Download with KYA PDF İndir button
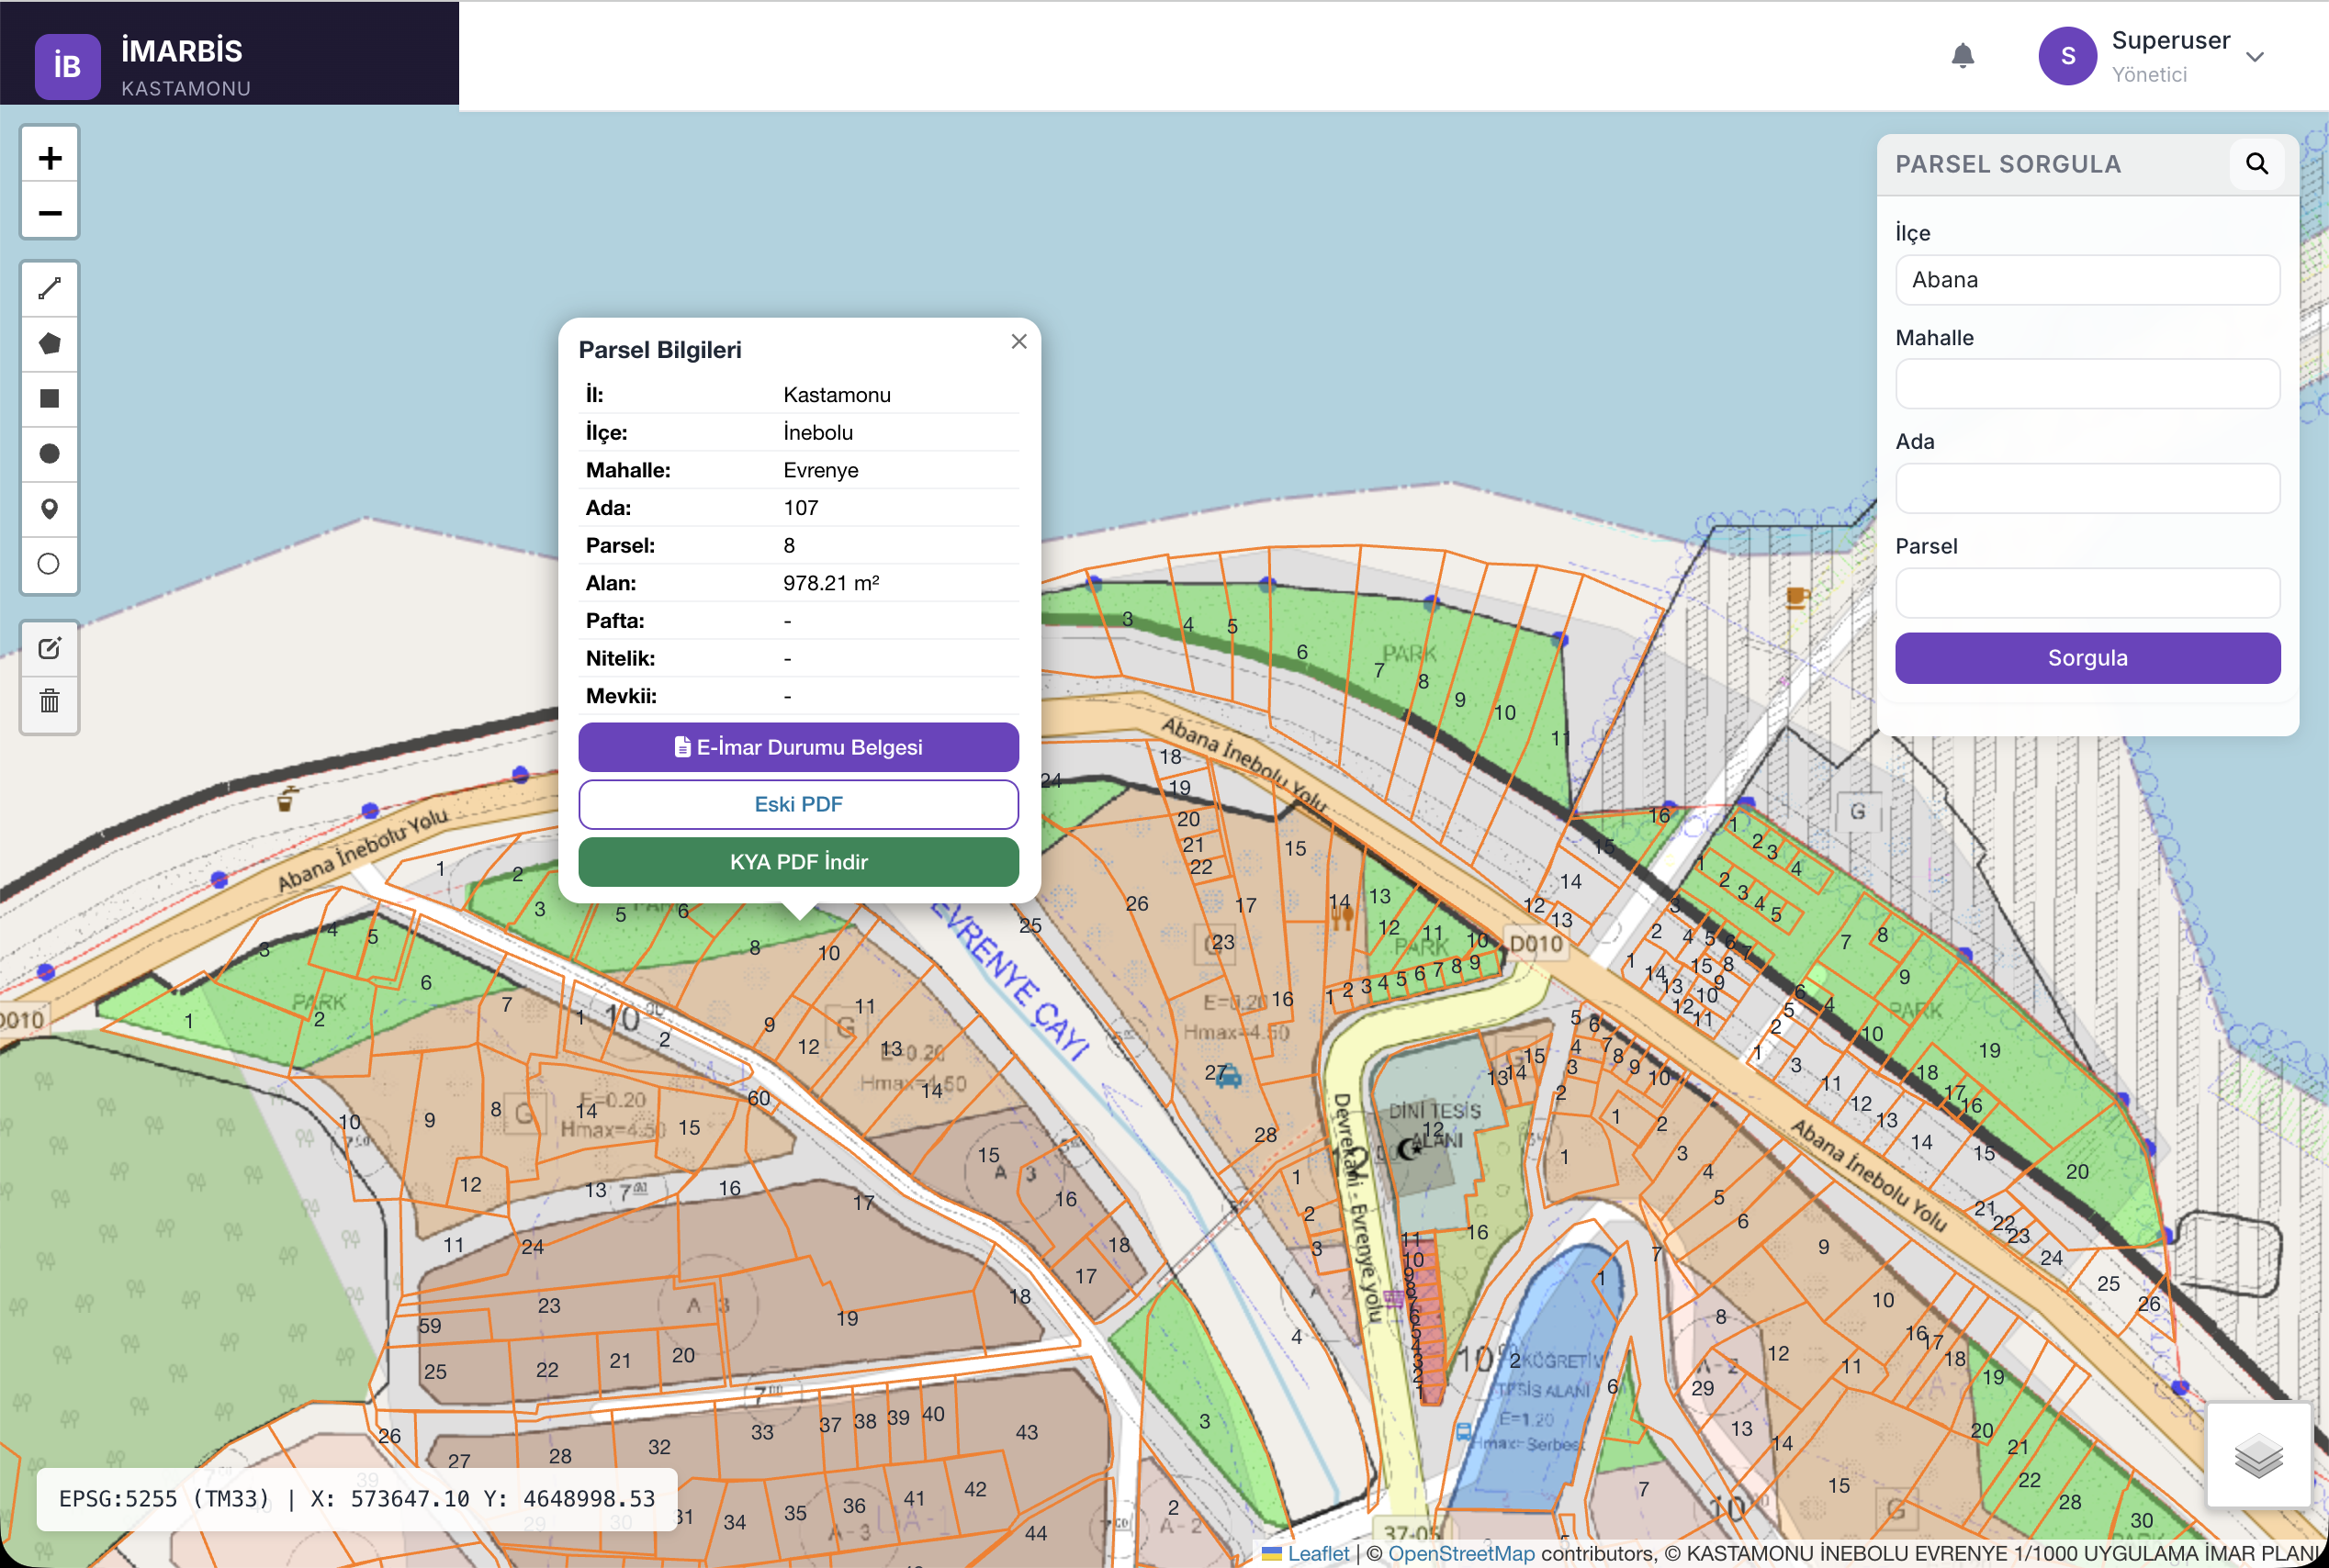 click(798, 862)
